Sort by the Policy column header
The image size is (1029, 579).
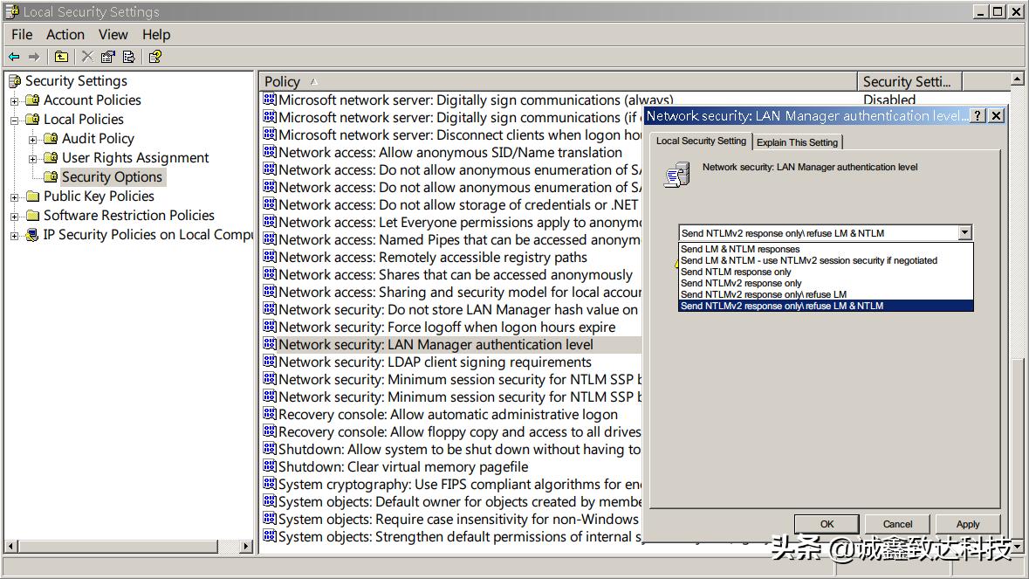(558, 81)
